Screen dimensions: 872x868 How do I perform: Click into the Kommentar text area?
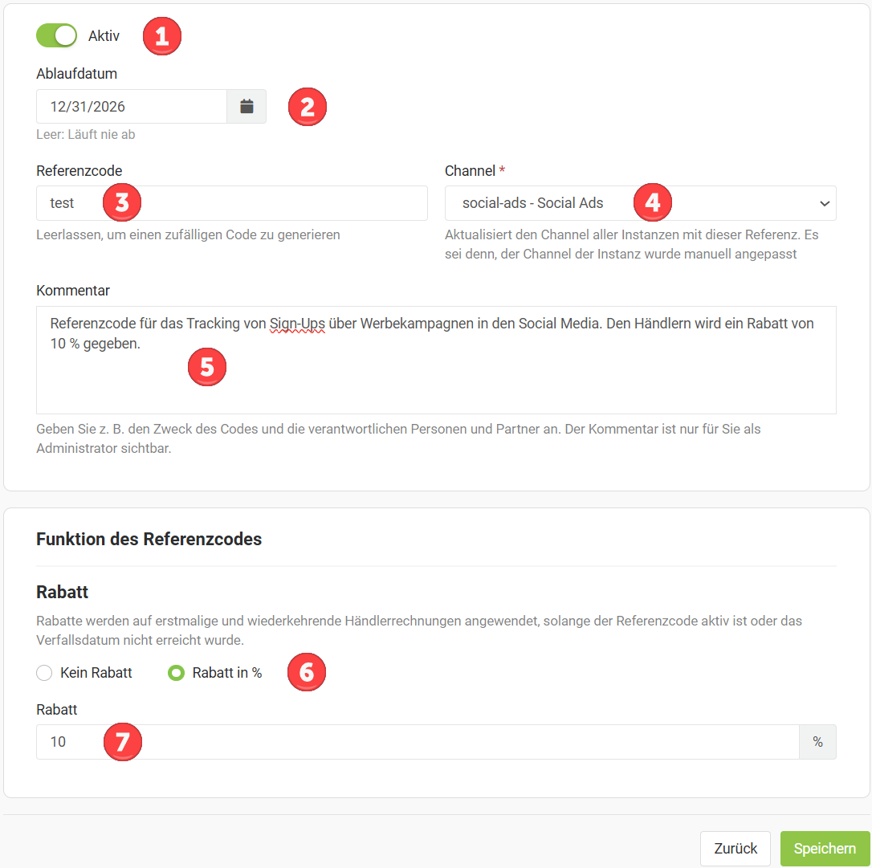436,360
